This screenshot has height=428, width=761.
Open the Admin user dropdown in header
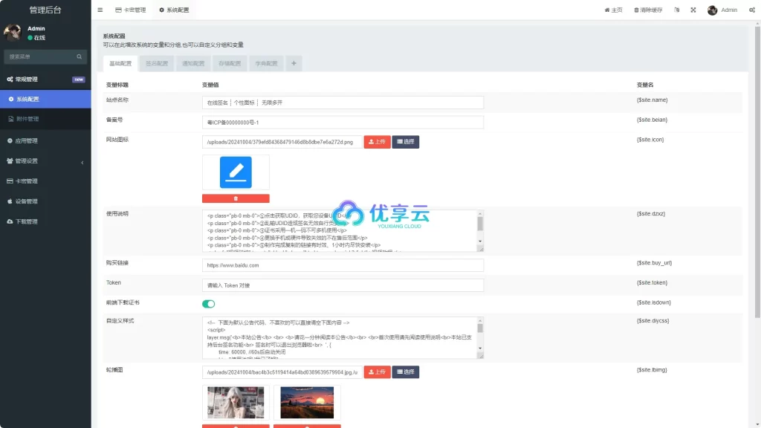point(722,10)
